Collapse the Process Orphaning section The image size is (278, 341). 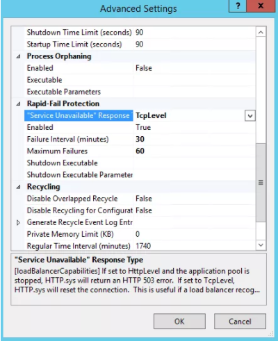[18, 56]
